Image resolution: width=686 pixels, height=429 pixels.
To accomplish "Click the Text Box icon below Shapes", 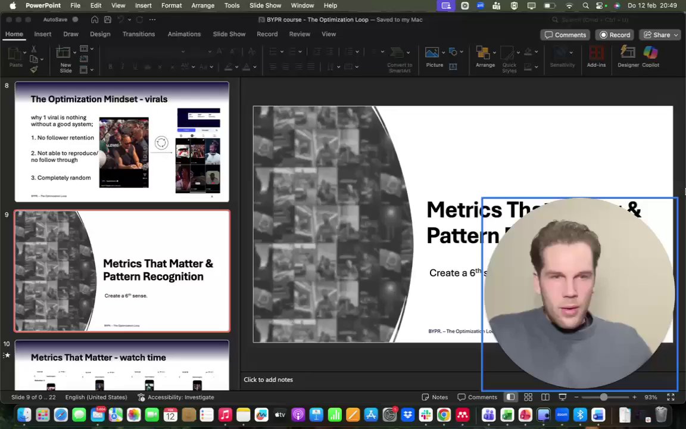I will point(453,67).
